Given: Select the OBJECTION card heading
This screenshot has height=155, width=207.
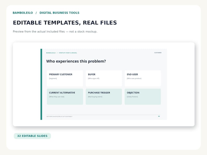Looking at the screenshot, I should (133, 93).
